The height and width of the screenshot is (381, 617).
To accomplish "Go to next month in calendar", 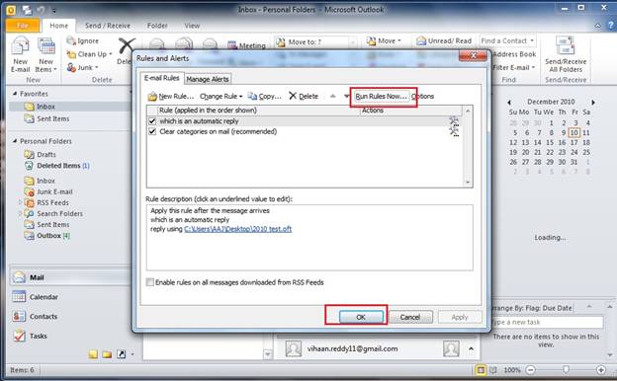I will point(593,102).
